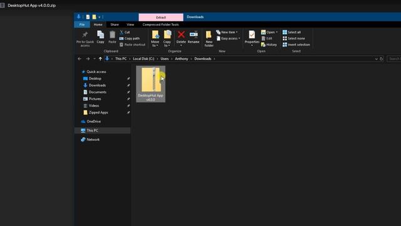Viewport: 401px width, 226px height.
Task: Click Paste shortcut in ribbon
Action: (132, 45)
